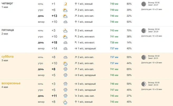Click Sunday daytime north-west wind arrow

point(75,96)
